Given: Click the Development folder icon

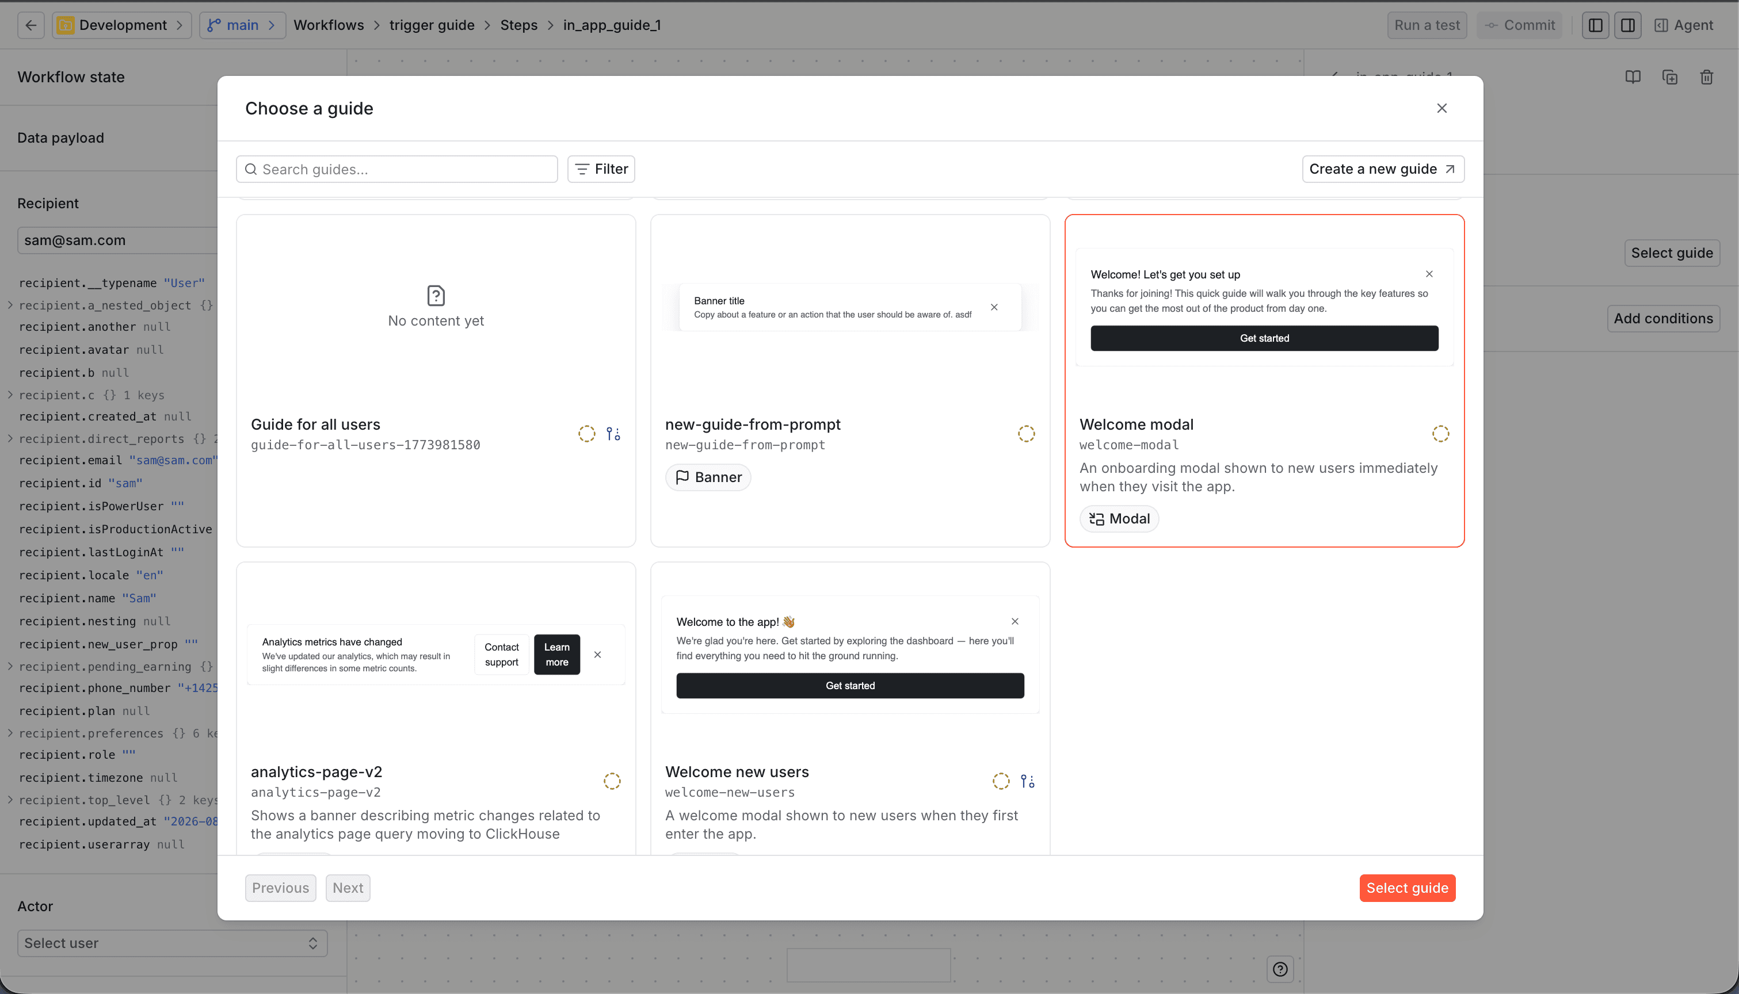Looking at the screenshot, I should (66, 25).
